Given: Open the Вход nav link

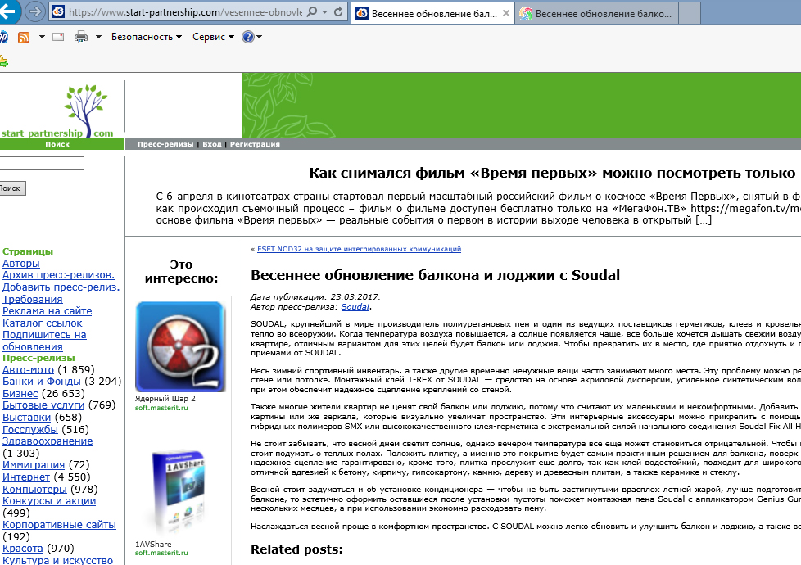Looking at the screenshot, I should [212, 144].
